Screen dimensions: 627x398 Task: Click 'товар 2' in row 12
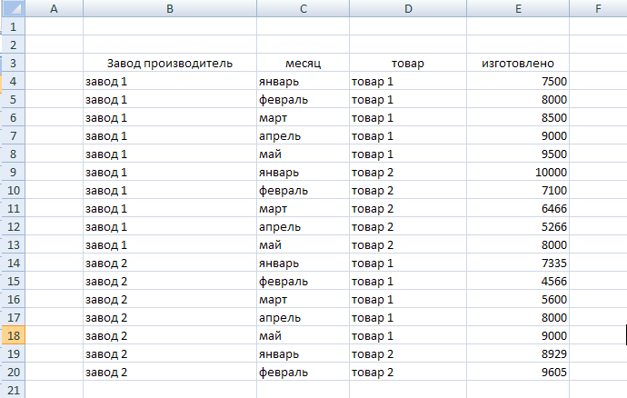click(x=373, y=227)
